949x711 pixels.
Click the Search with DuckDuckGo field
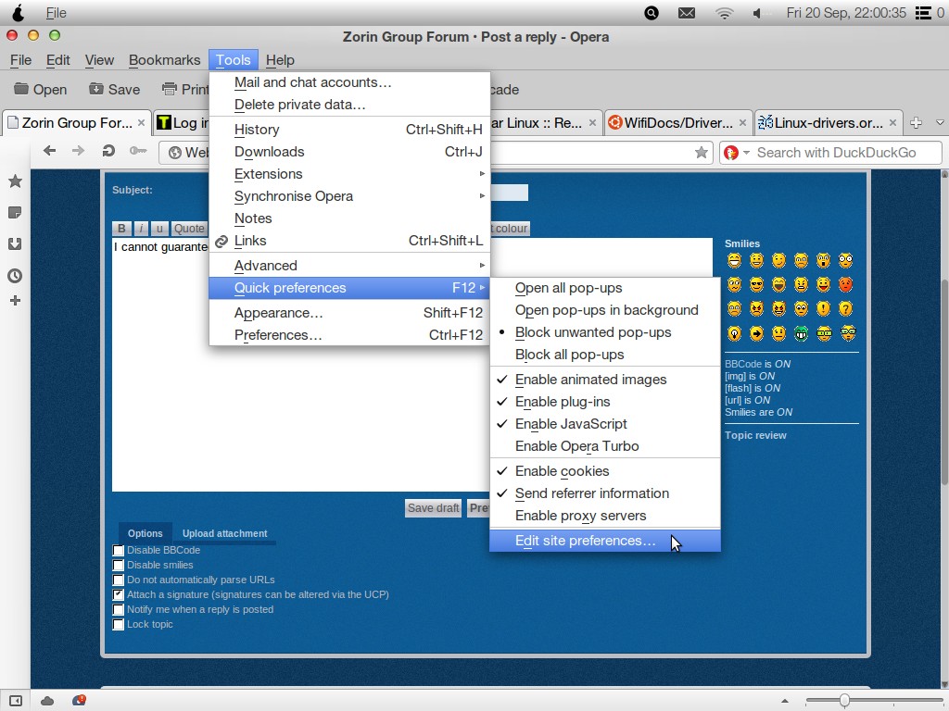843,153
